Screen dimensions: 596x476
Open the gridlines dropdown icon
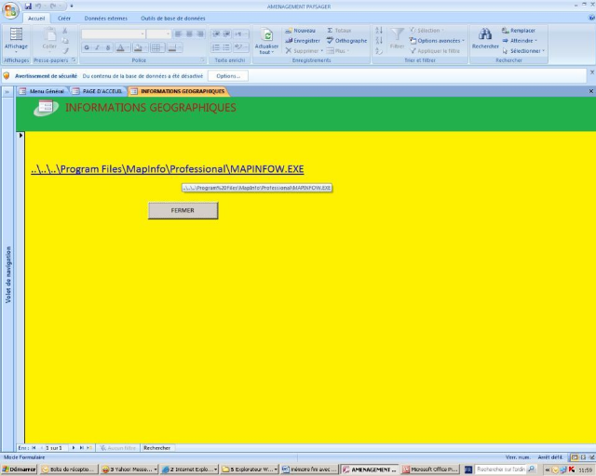[x=157, y=47]
